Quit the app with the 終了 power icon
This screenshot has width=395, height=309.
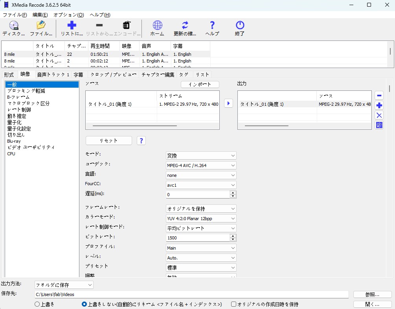click(239, 28)
